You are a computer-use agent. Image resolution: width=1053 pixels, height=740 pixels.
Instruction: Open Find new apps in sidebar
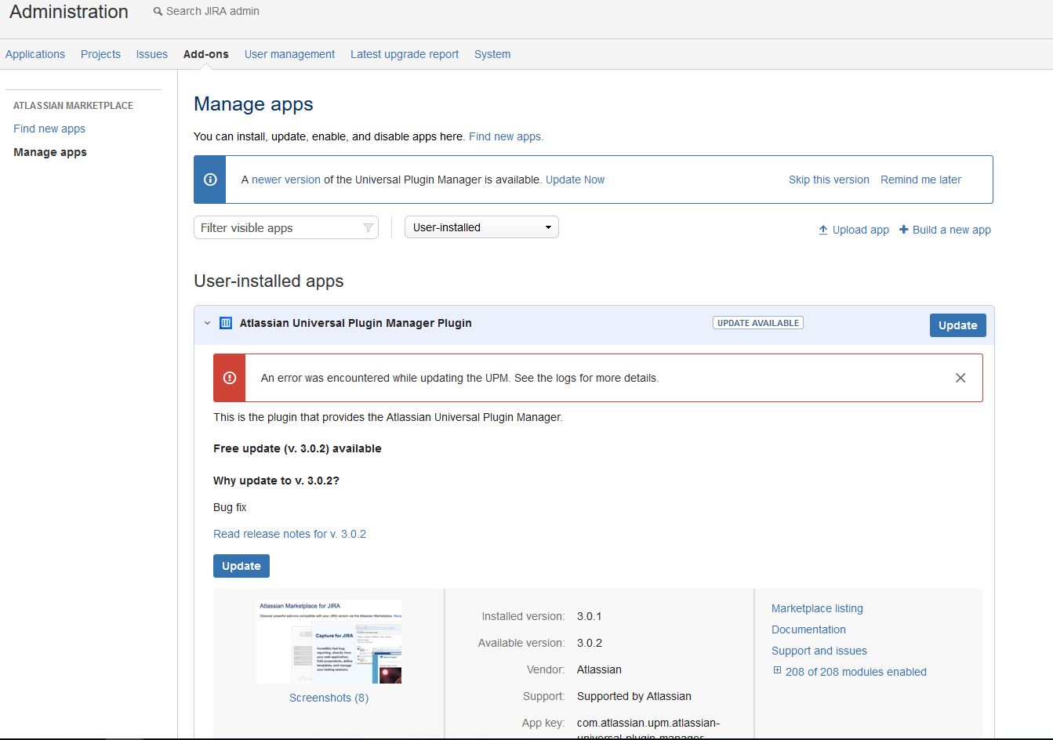(x=49, y=129)
